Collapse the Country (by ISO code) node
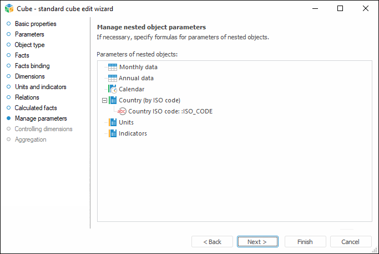Image resolution: width=379 pixels, height=254 pixels. (104, 100)
